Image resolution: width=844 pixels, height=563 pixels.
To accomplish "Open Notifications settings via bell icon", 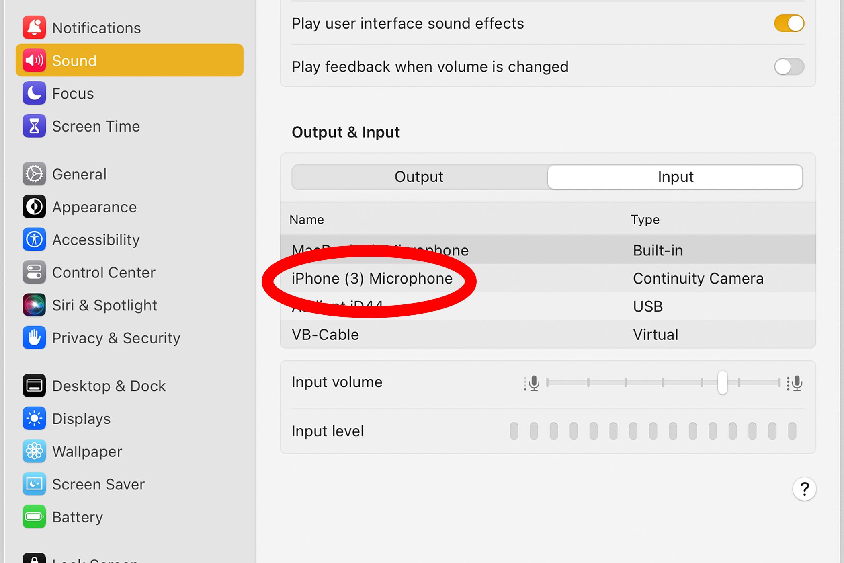I will [34, 28].
